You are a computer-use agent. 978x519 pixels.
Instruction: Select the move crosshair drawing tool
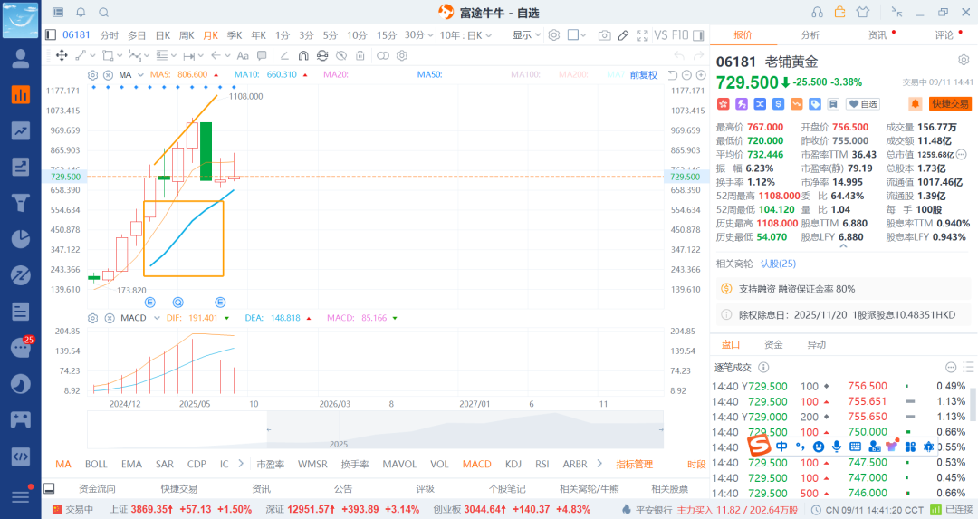(62, 55)
